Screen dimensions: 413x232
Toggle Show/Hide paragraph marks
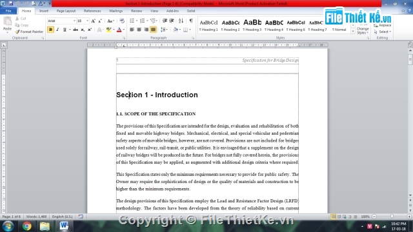point(191,21)
